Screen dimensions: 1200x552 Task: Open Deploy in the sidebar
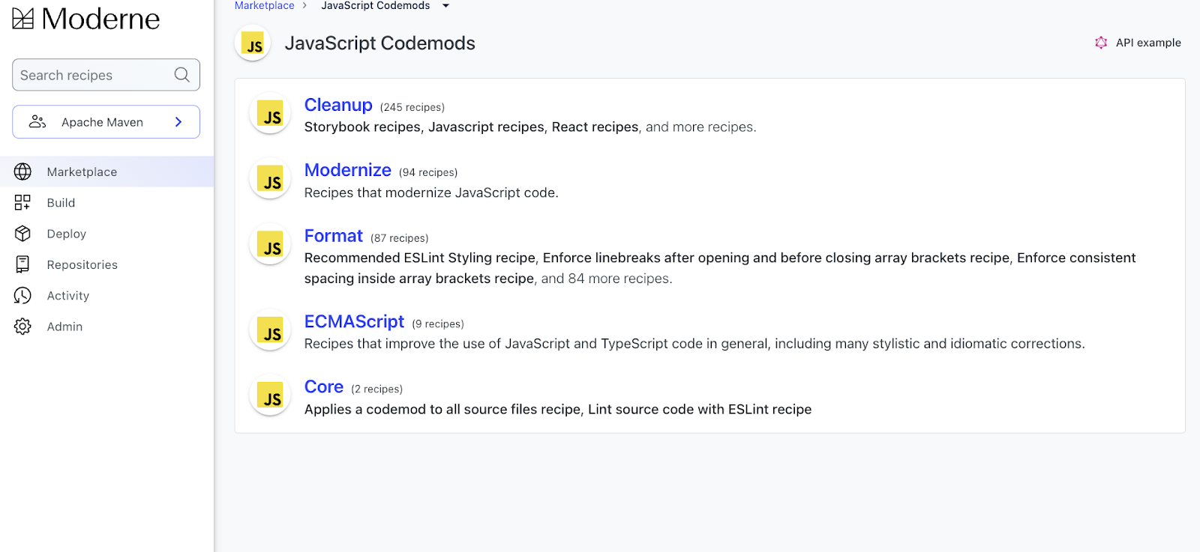[106, 234]
